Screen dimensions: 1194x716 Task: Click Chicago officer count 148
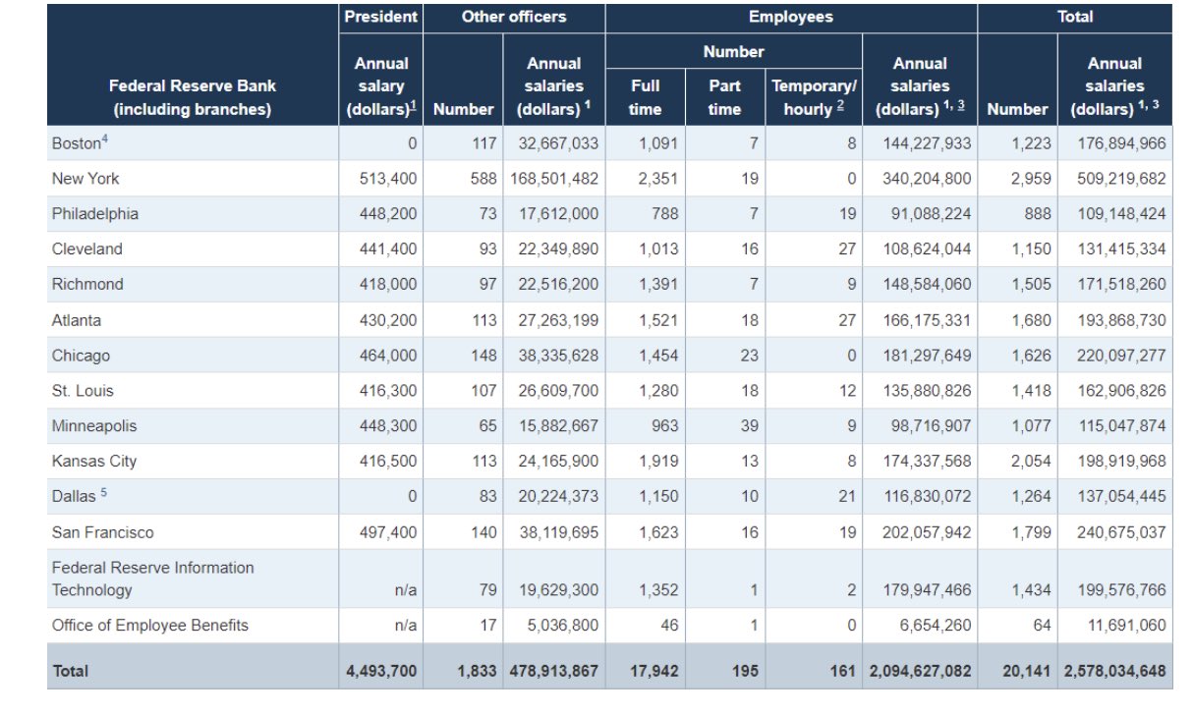tap(483, 356)
